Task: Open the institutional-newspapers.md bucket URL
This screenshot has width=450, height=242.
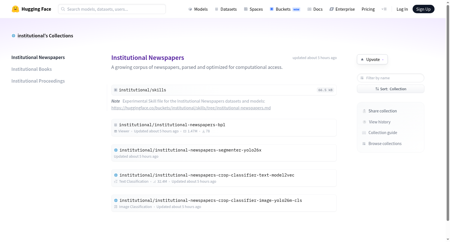Action: click(191, 108)
